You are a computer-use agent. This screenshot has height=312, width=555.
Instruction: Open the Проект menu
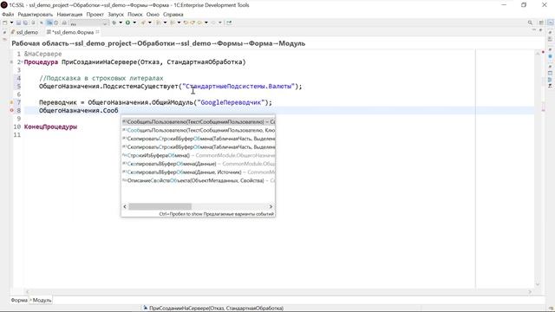pyautogui.click(x=95, y=15)
